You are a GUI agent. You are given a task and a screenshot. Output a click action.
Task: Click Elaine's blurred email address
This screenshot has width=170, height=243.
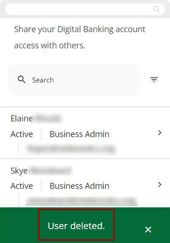tap(71, 149)
